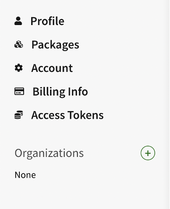
Task: Open the Profile menu item
Action: [x=39, y=21]
